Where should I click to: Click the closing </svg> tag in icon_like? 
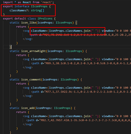(x=28, y=39)
